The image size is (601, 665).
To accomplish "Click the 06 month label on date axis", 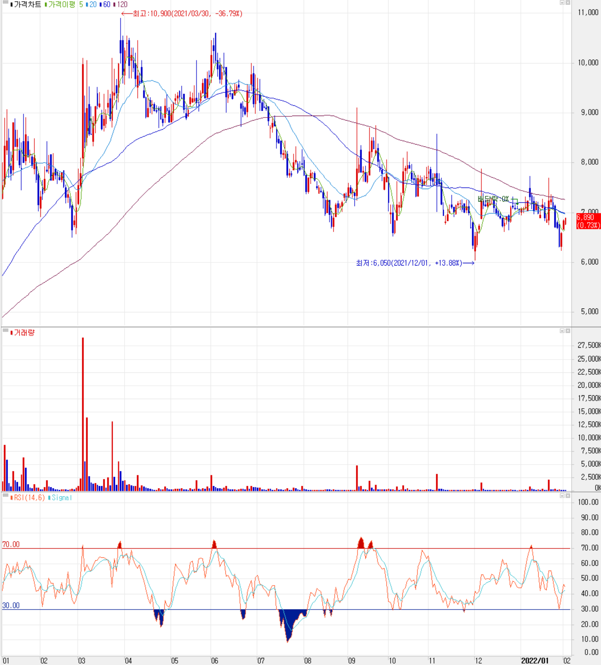I will coord(215,661).
